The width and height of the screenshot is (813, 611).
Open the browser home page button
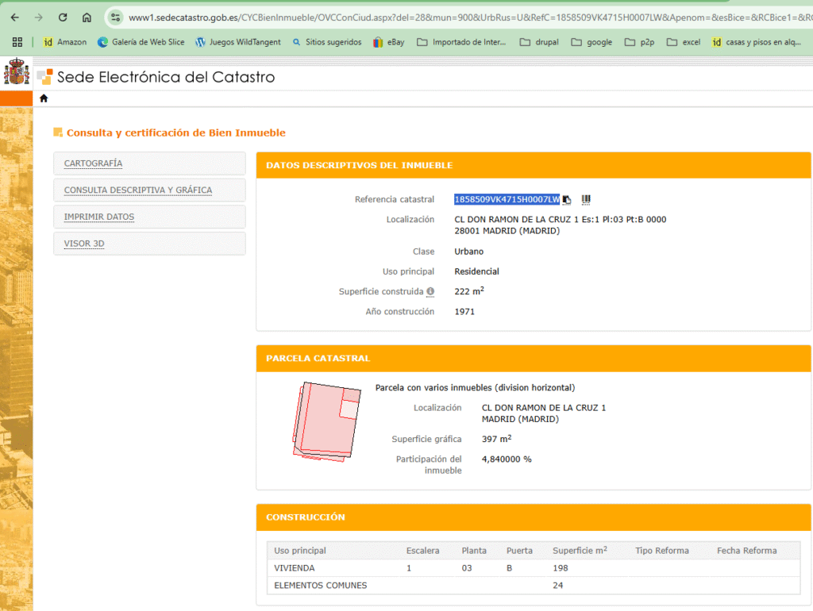tap(87, 17)
